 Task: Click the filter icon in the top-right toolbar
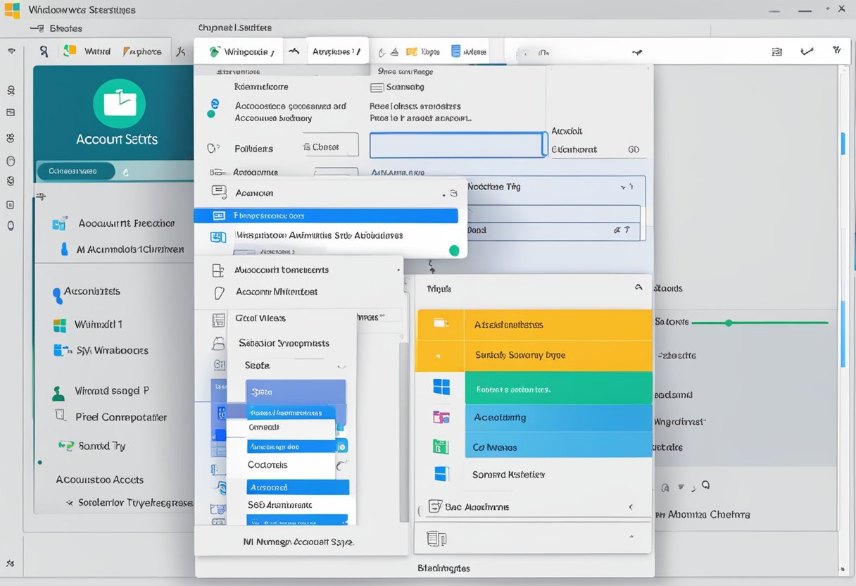coord(836,49)
